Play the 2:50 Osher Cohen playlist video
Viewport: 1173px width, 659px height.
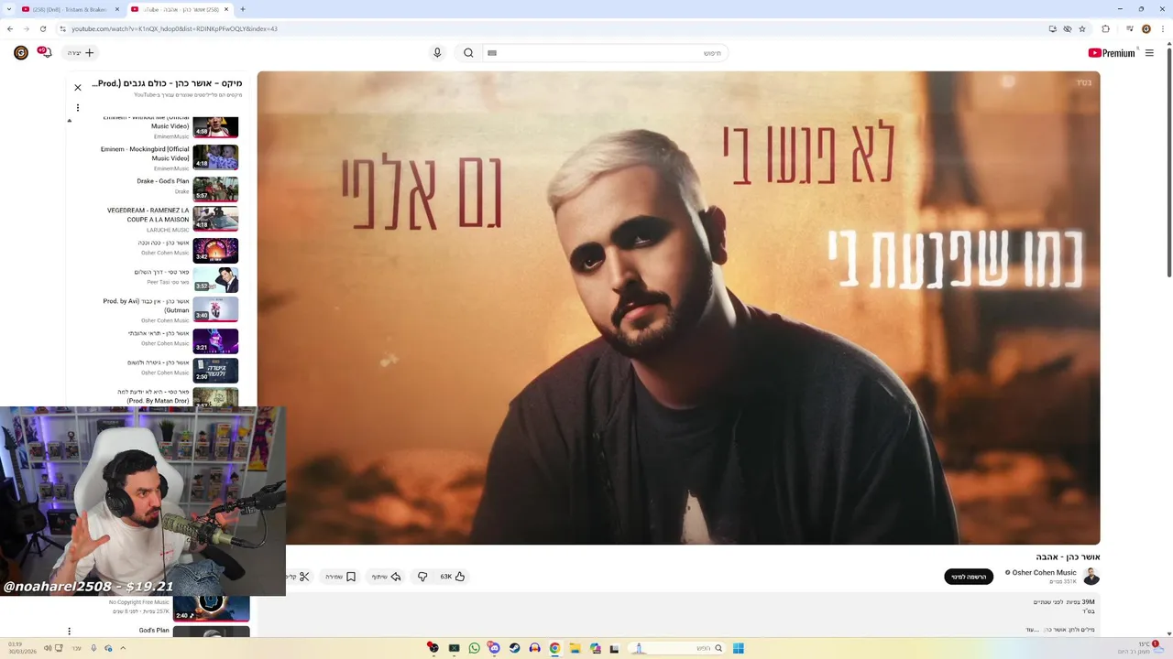[215, 370]
